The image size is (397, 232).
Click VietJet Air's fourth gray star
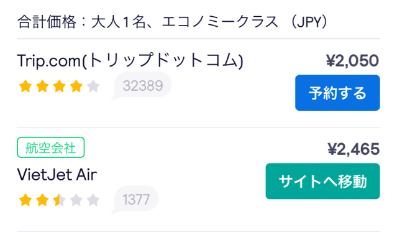76,200
